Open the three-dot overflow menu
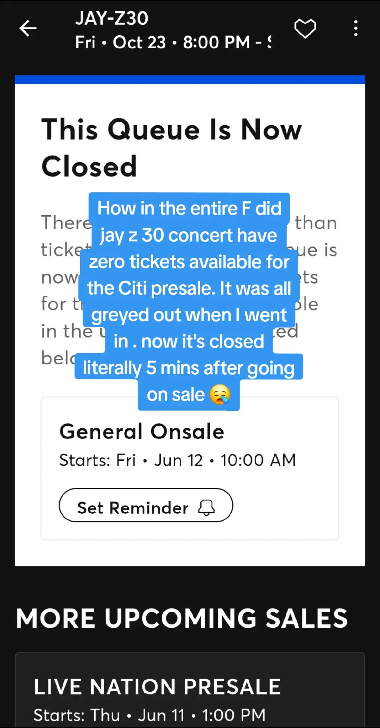The width and height of the screenshot is (380, 728). coord(356,28)
